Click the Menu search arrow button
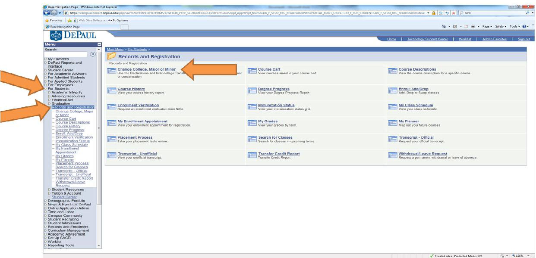 (93, 54)
